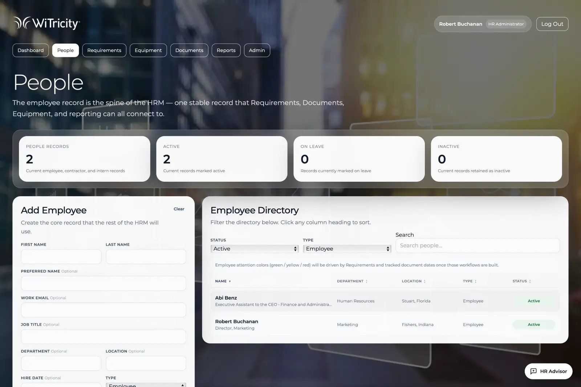This screenshot has height=387, width=581.
Task: Open the HR Advisor assistant
Action: [548, 371]
